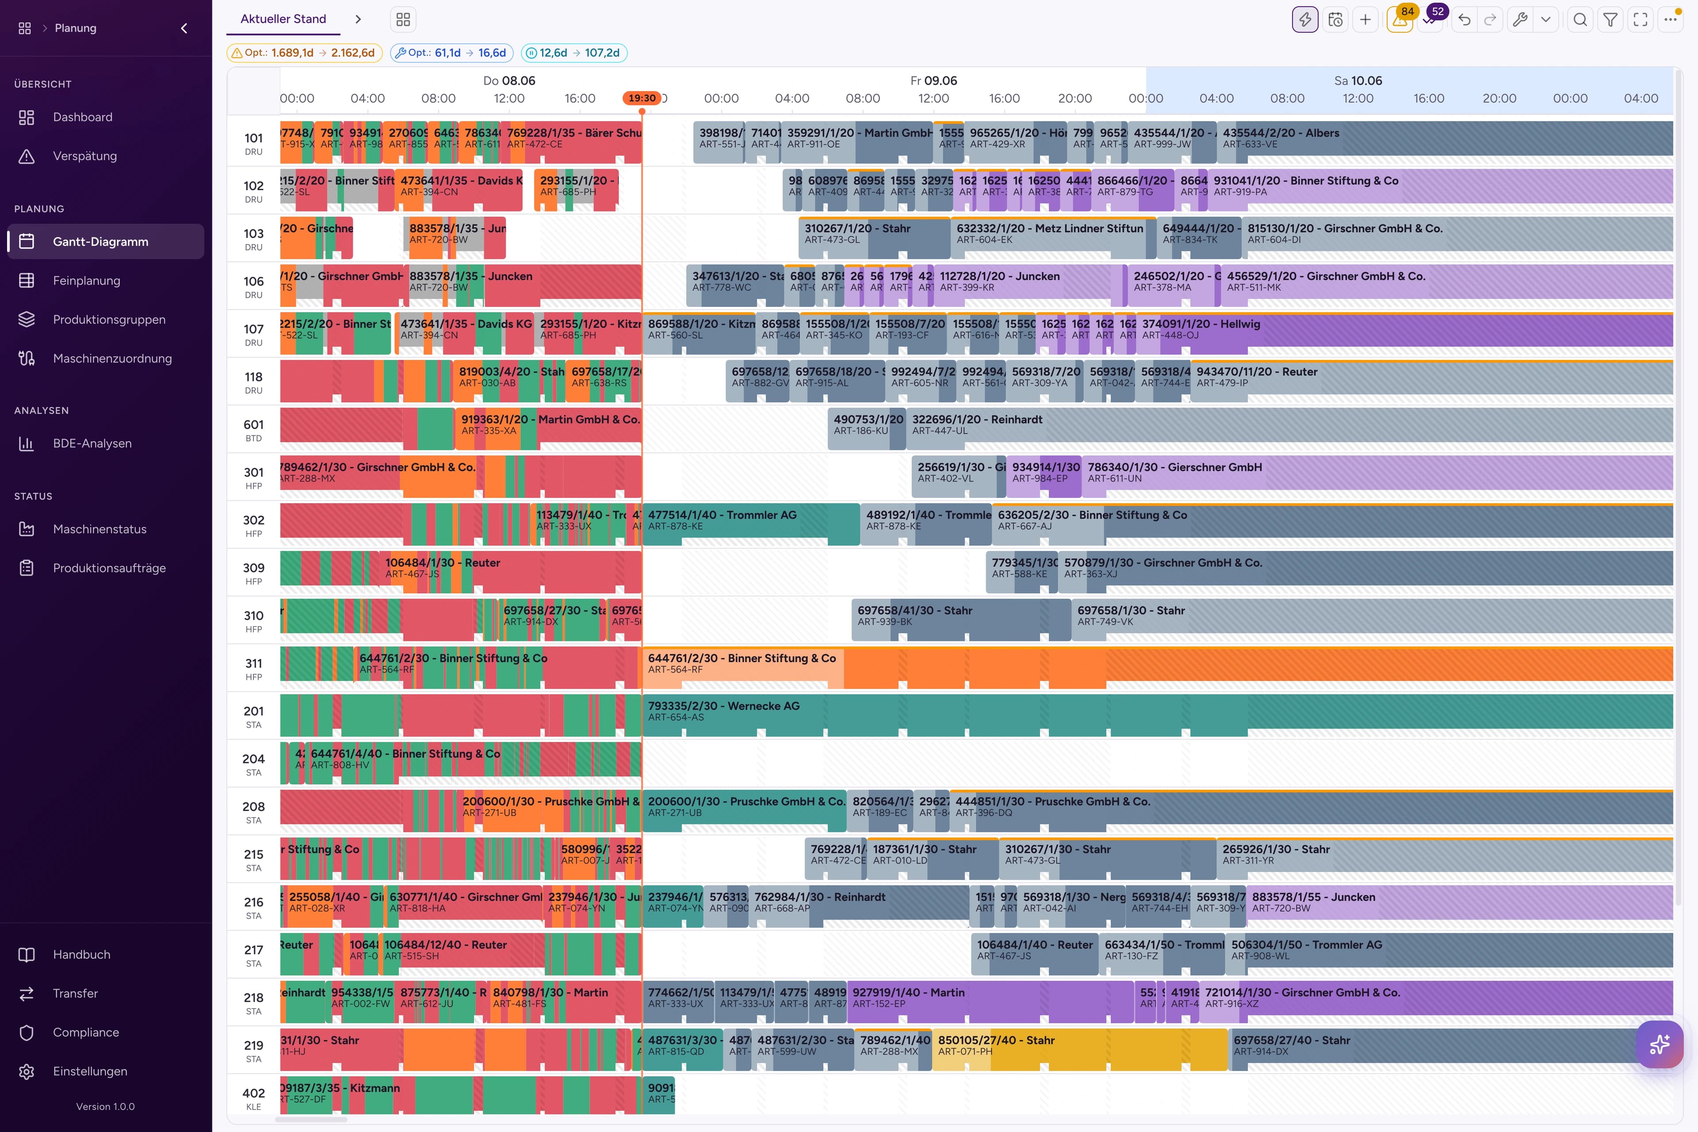This screenshot has height=1132, width=1698.
Task: Open Transfer page
Action: 105,994
